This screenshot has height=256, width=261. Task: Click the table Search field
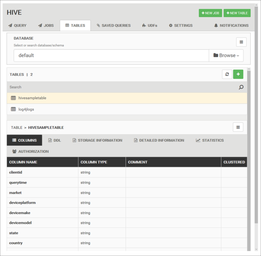point(122,87)
